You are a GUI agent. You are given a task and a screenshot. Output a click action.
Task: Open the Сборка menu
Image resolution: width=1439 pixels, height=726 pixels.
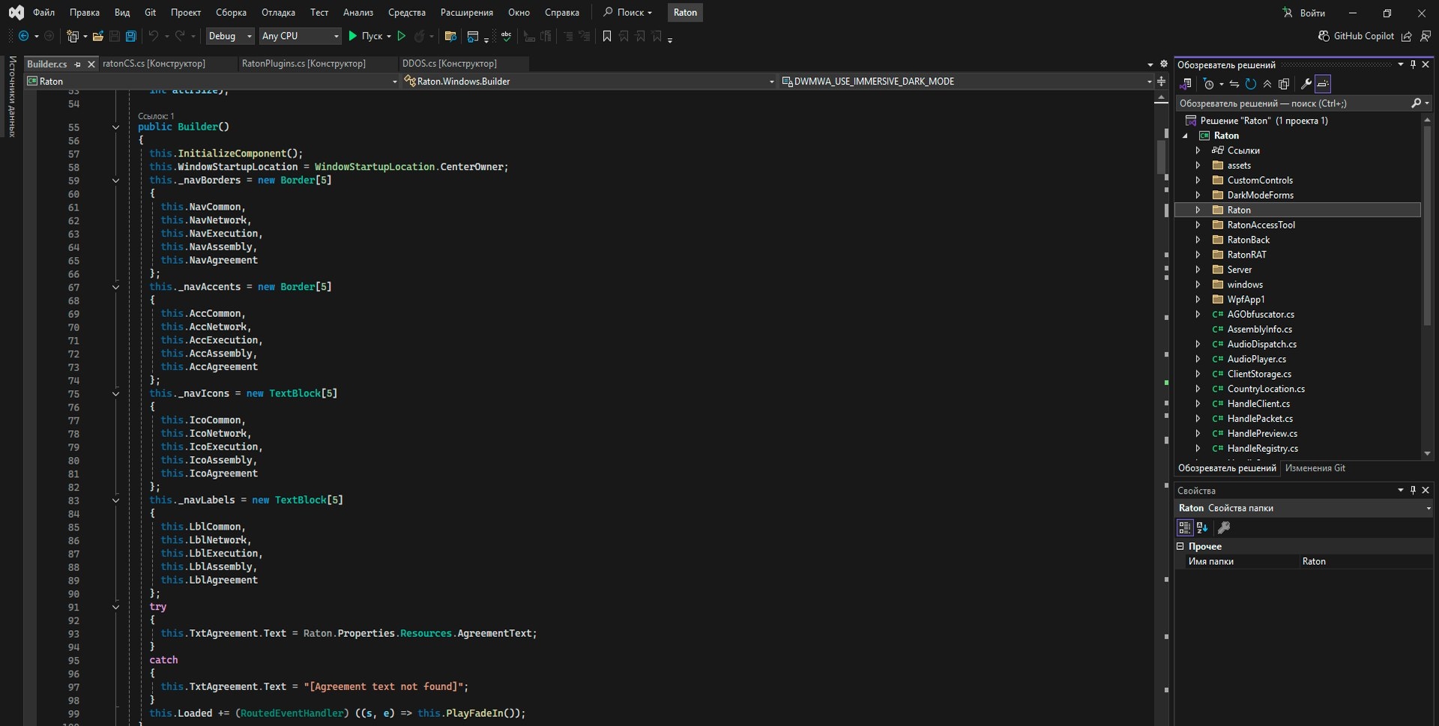click(x=231, y=12)
